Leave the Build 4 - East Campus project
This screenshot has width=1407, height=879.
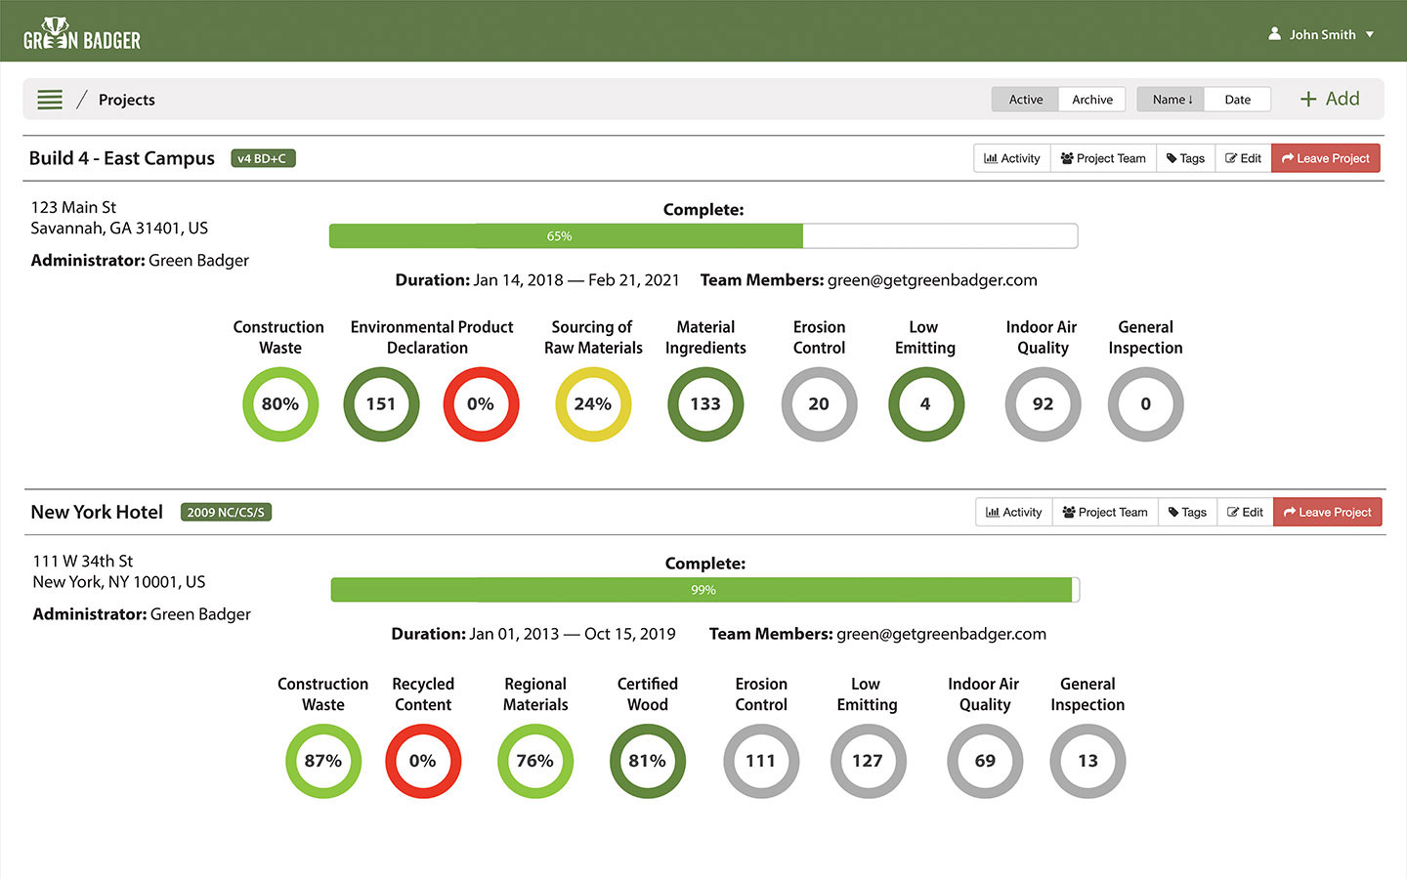tap(1325, 158)
